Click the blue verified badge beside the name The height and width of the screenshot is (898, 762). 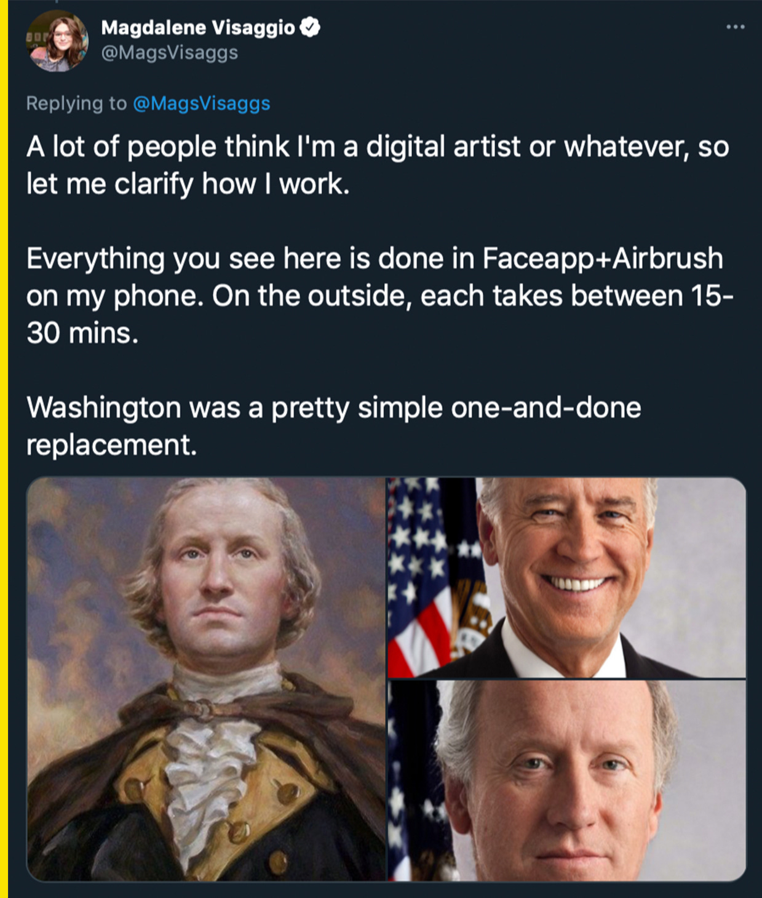point(310,27)
